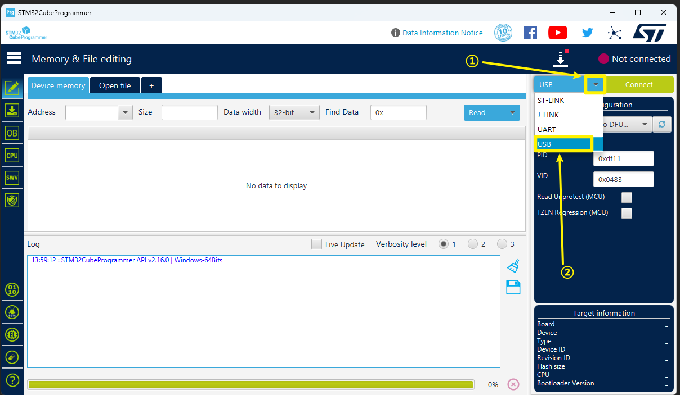The width and height of the screenshot is (680, 395).
Task: Switch to the Open file tab
Action: (115, 85)
